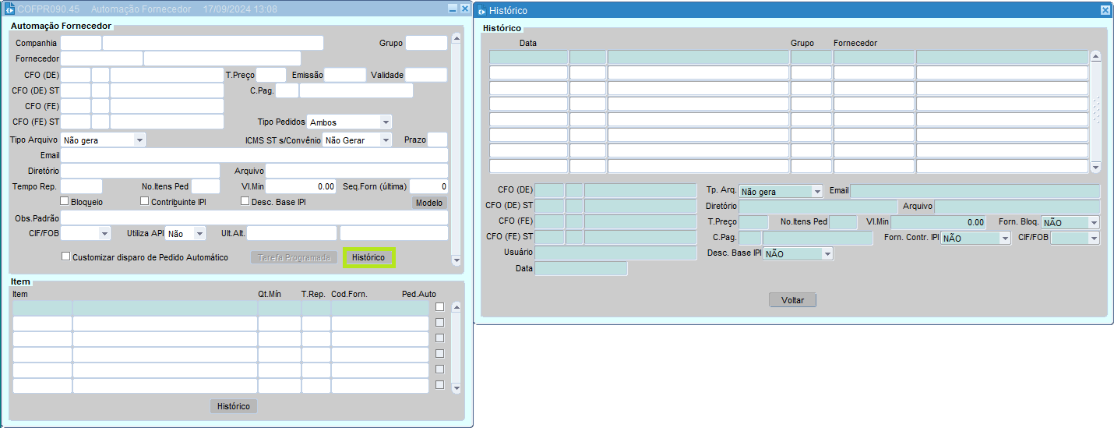Close the Histórico window

pos(1105,10)
